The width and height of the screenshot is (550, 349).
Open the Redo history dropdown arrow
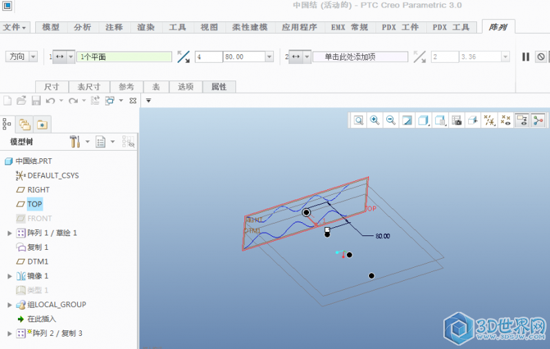coord(84,101)
